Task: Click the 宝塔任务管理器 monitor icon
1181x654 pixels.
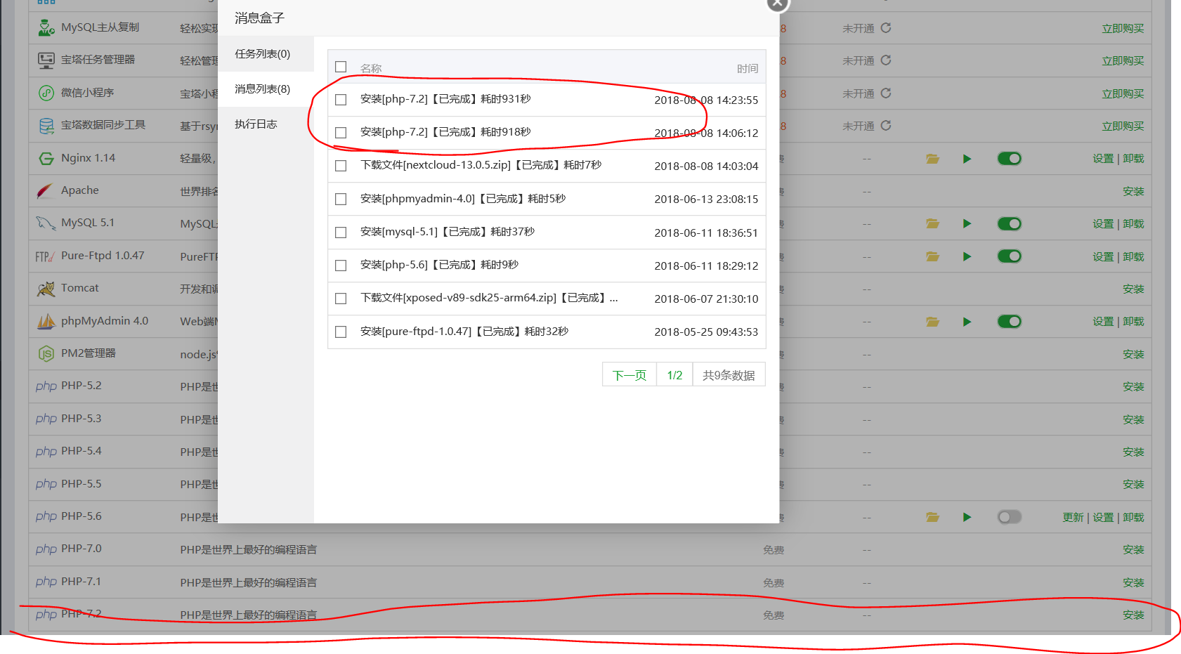Action: [x=46, y=60]
